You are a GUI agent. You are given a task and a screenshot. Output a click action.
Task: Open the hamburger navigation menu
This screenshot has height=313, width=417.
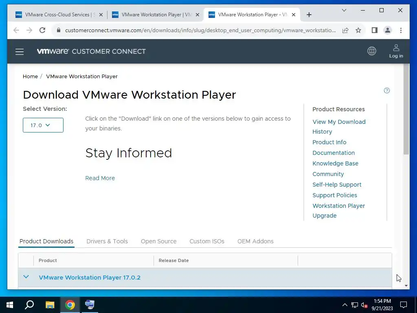pos(20,52)
